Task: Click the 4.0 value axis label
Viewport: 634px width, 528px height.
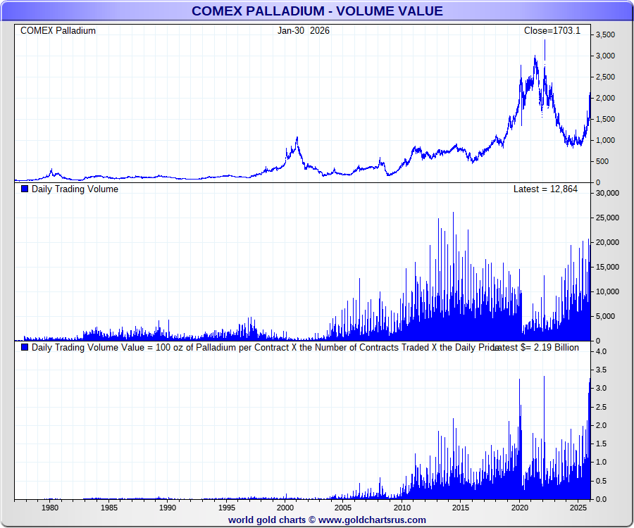Action: click(601, 351)
